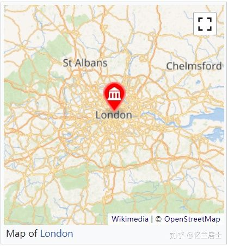This screenshot has width=228, height=246.
Task: Click the lake below Chelmsford label
Action: coord(198,83)
